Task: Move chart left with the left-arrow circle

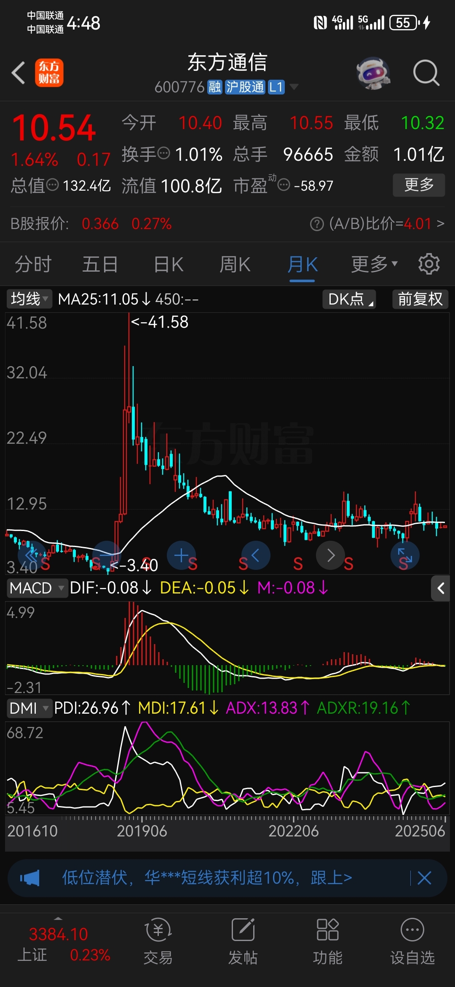Action: point(256,556)
